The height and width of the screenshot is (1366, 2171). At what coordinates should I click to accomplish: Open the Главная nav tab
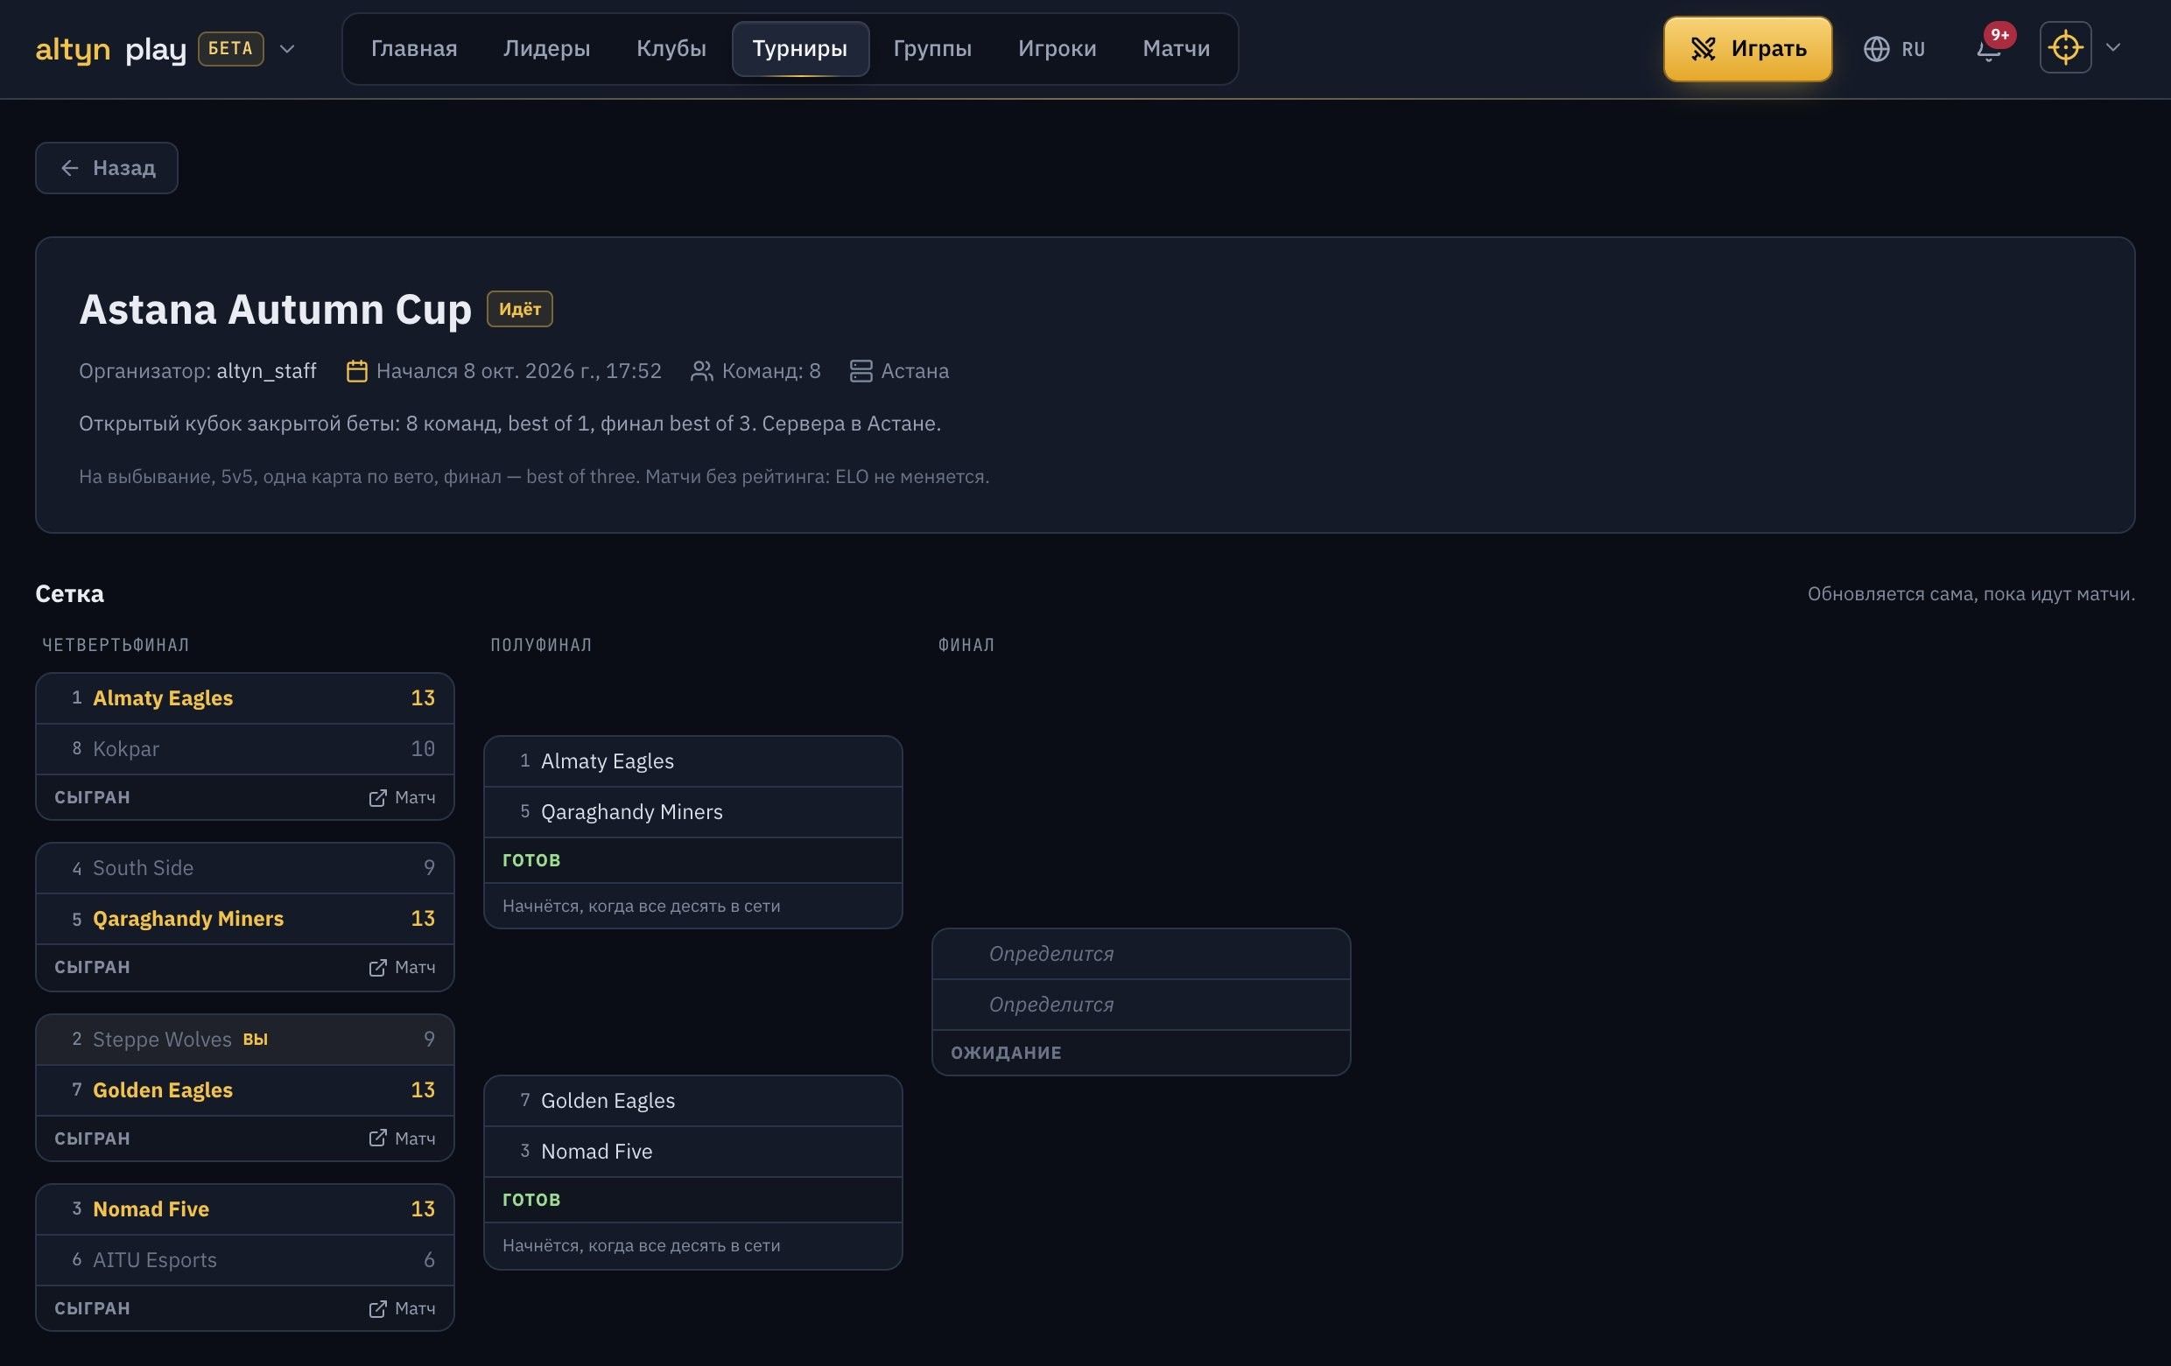[414, 49]
